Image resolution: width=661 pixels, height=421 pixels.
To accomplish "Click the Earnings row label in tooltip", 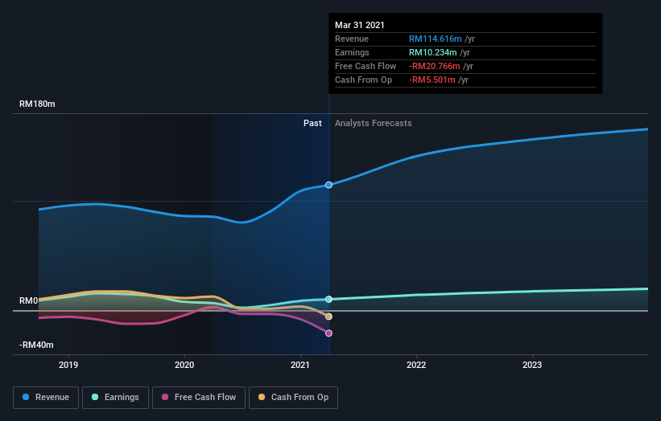I will (x=352, y=52).
